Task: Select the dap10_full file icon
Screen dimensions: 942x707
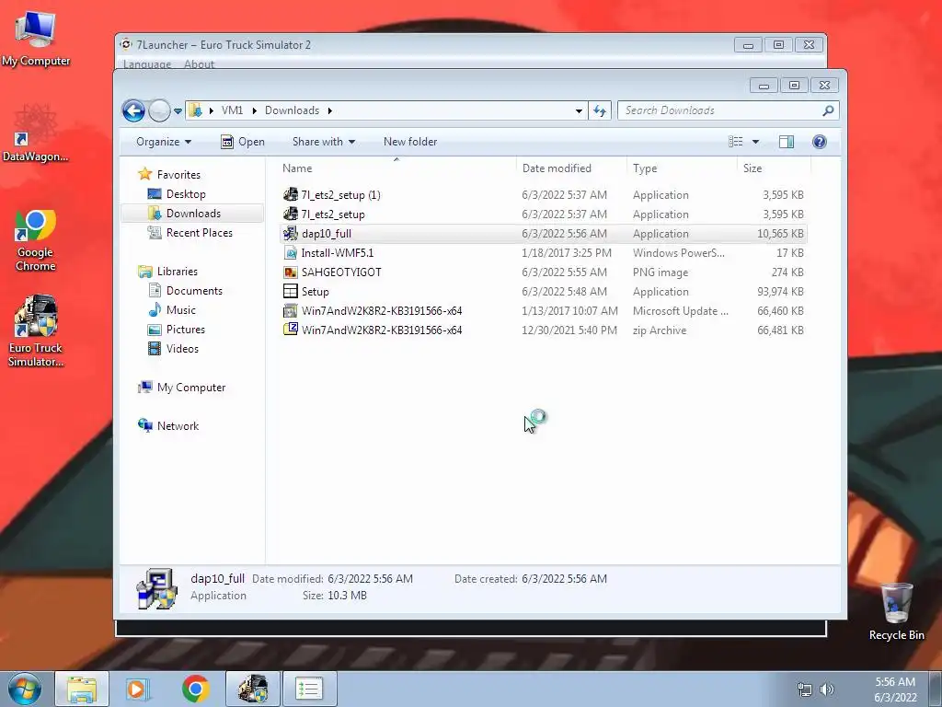Action: point(290,233)
